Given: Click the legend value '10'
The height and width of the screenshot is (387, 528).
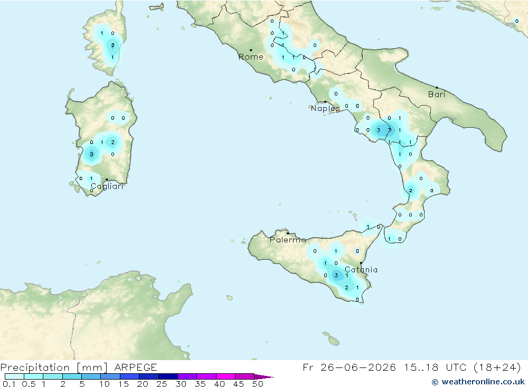Looking at the screenshot, I should point(105,384).
